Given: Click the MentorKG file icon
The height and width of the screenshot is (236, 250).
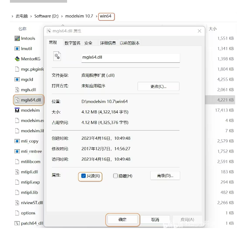Looking at the screenshot, I should click(x=17, y=59).
